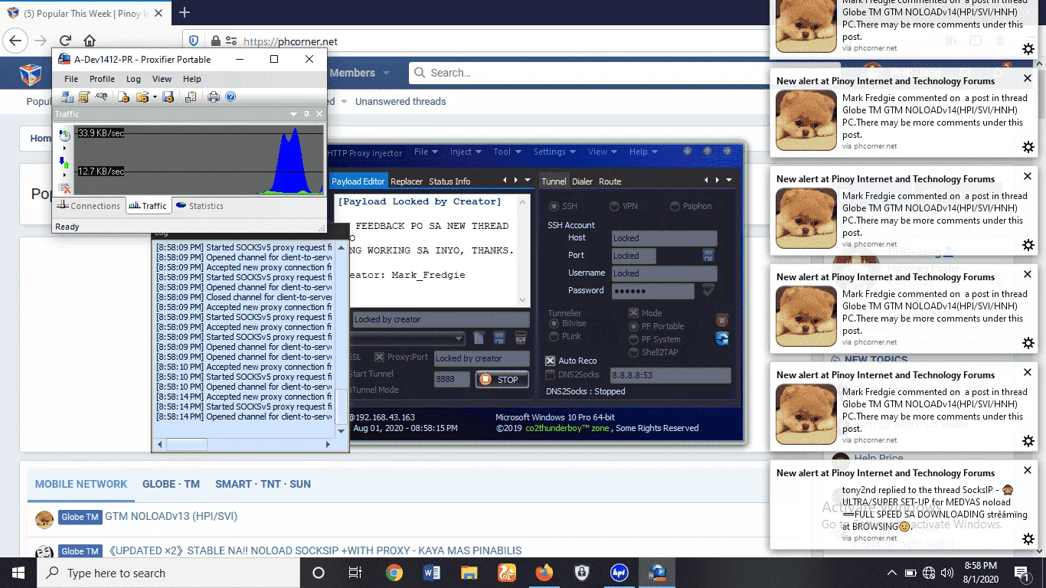Show hidden system tray icons chevron

pos(892,573)
